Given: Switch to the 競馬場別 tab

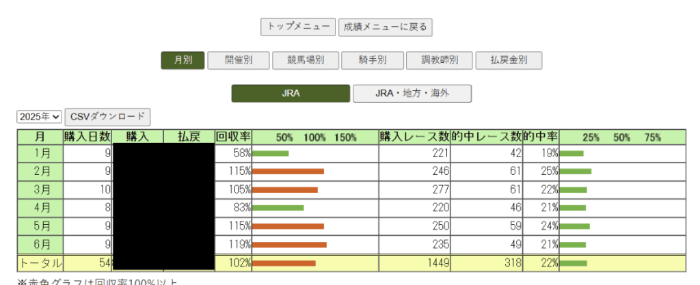Looking at the screenshot, I should tap(306, 60).
